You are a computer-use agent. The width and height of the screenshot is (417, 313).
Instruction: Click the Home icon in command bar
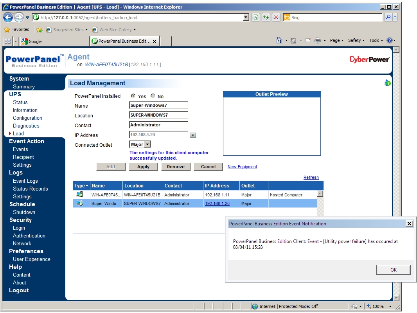(x=279, y=40)
